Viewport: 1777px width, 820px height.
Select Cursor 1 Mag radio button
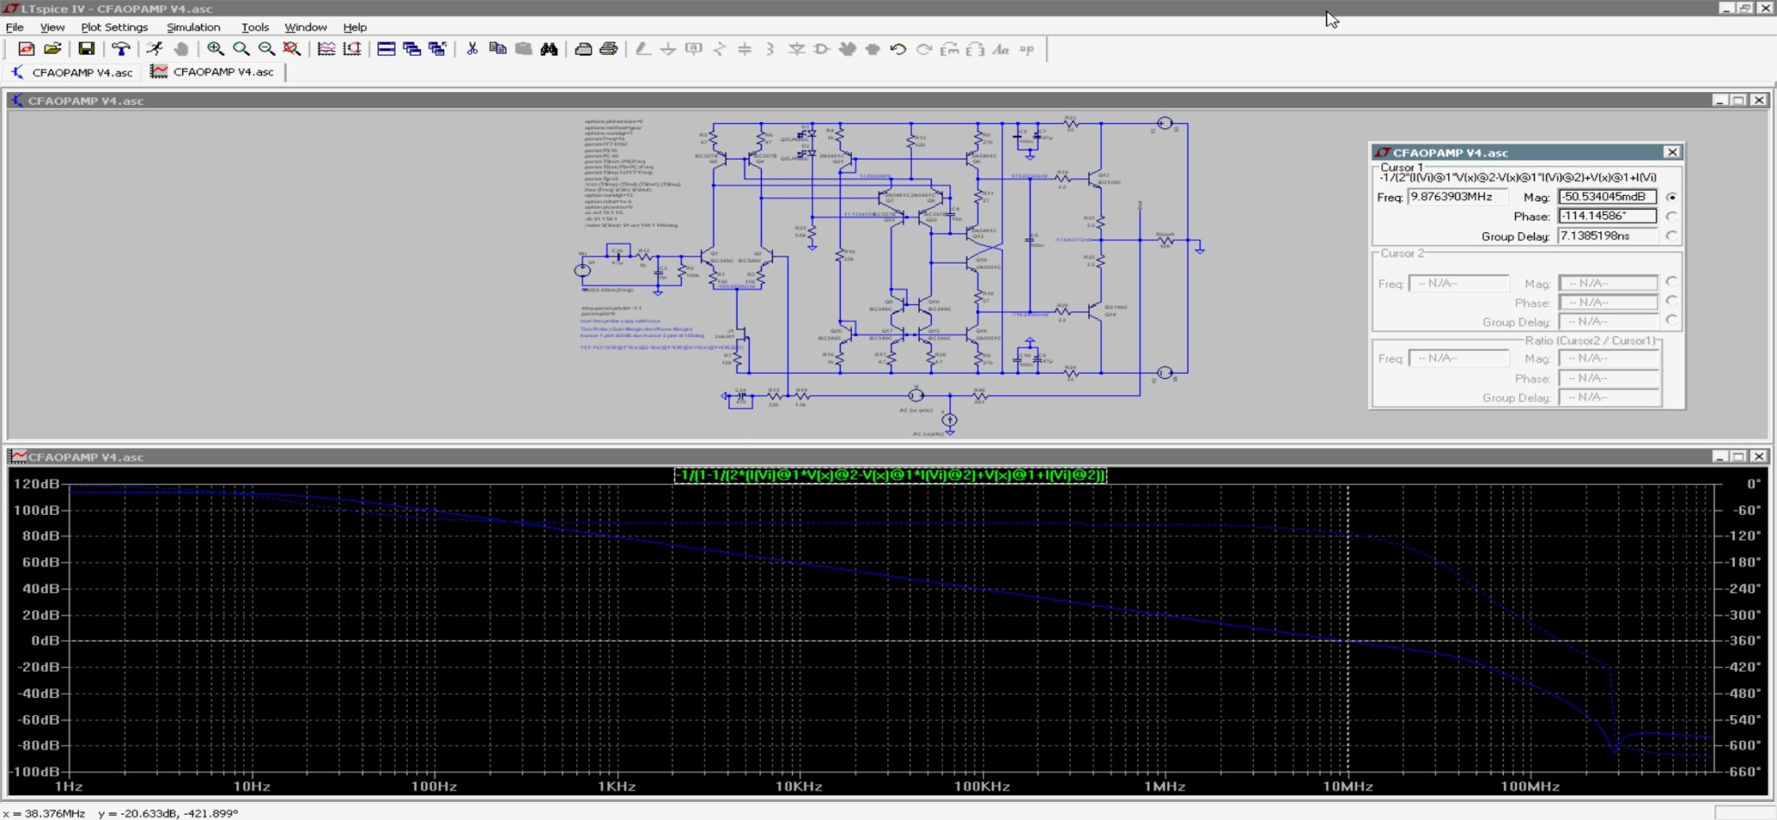[x=1671, y=197]
